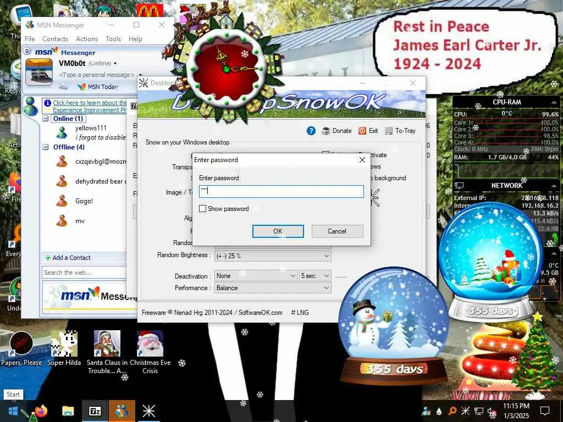This screenshot has height=422, width=563.
Task: Select the dehydrated bear contact
Action: point(101,181)
